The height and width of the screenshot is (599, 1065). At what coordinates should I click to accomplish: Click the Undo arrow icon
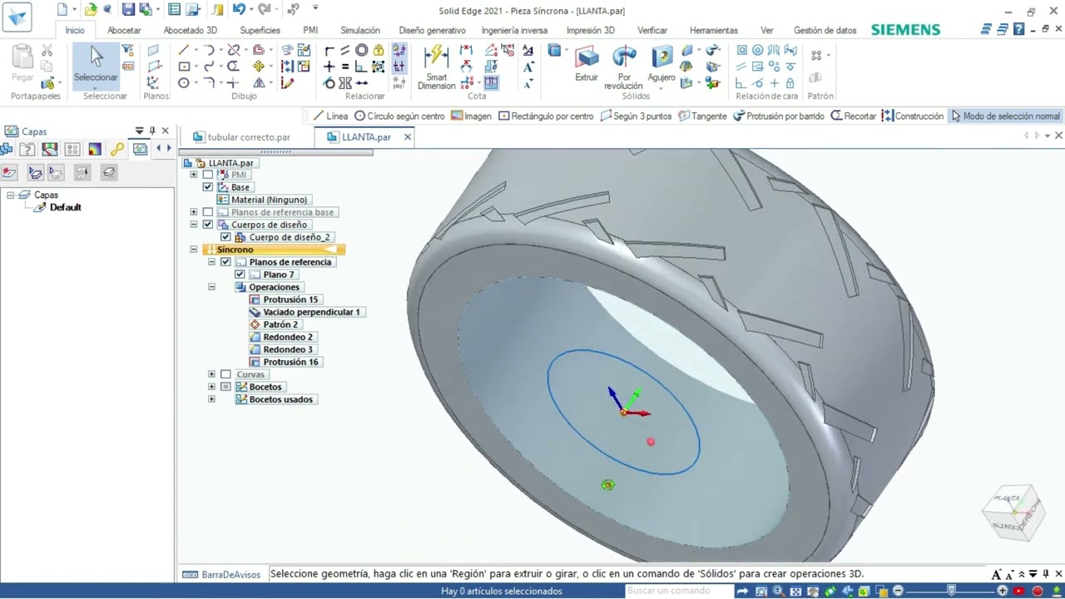[x=238, y=9]
